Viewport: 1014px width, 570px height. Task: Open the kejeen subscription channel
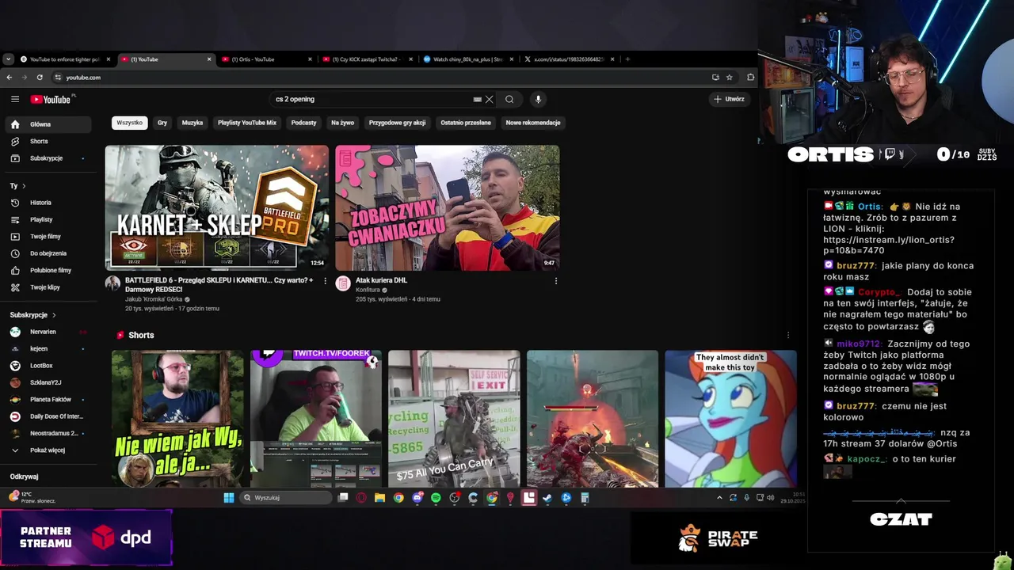point(48,348)
